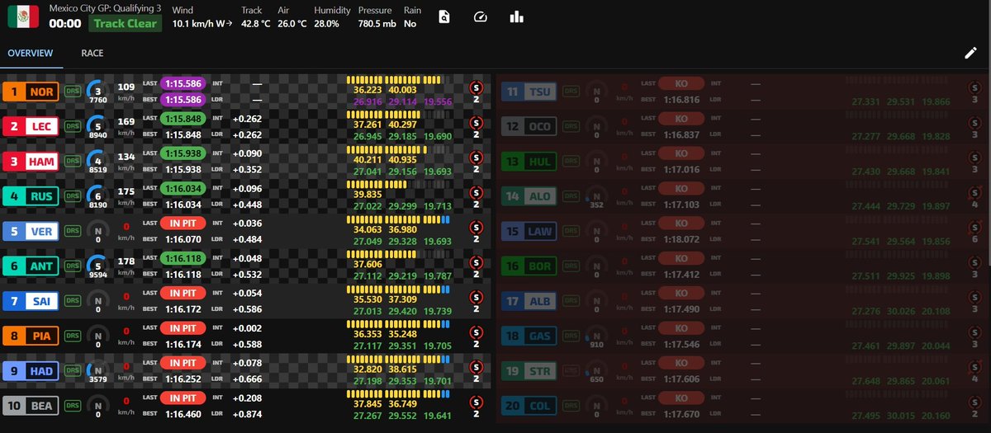Select the 14 ALO driver tag

528,196
